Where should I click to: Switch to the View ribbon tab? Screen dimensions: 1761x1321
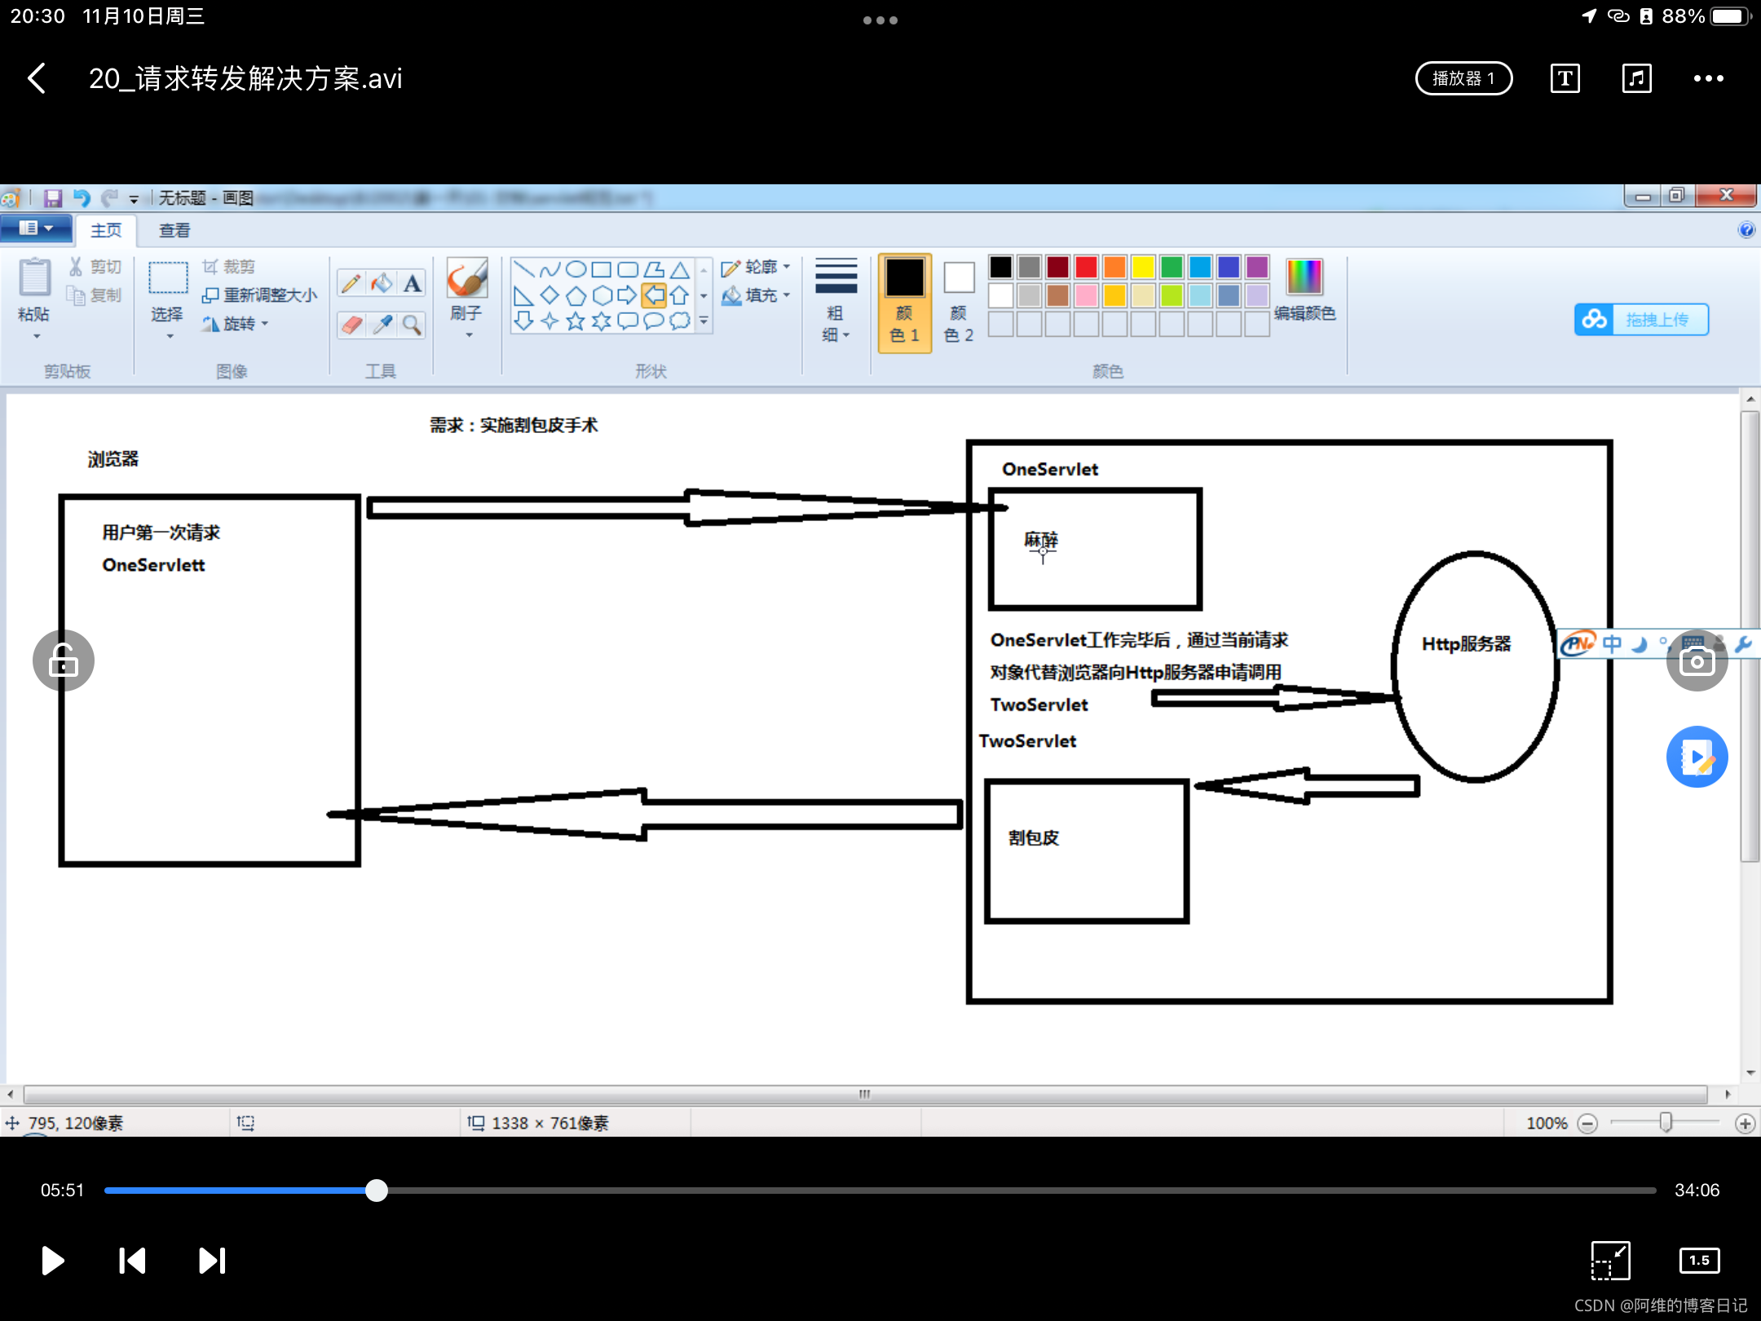tap(174, 231)
